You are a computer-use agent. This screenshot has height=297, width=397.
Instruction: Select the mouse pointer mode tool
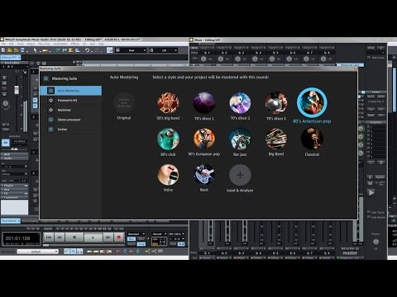(x=35, y=50)
